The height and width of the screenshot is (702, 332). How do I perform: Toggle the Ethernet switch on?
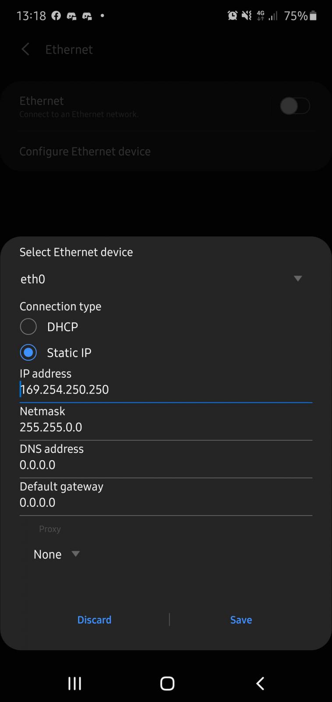pyautogui.click(x=295, y=106)
